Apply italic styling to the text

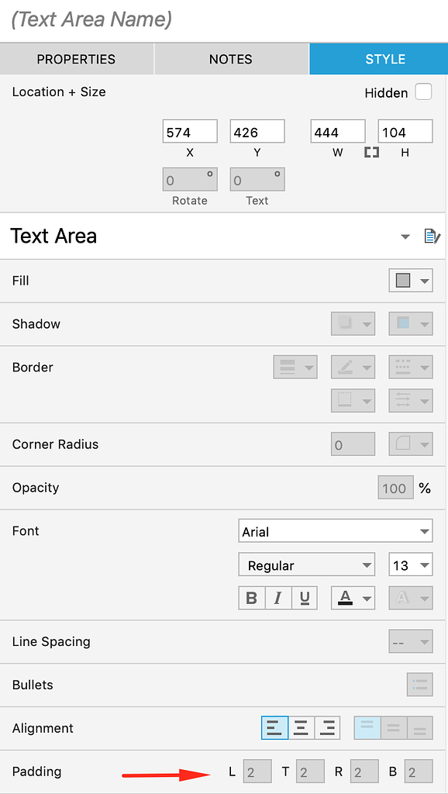point(277,598)
